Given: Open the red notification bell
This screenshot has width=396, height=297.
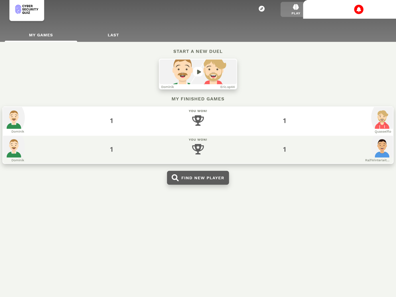Looking at the screenshot, I should [x=359, y=10].
